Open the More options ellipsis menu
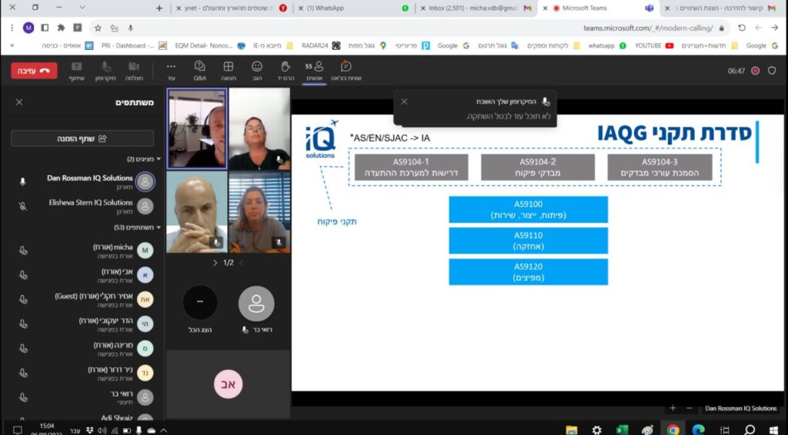The width and height of the screenshot is (788, 435). point(171,71)
